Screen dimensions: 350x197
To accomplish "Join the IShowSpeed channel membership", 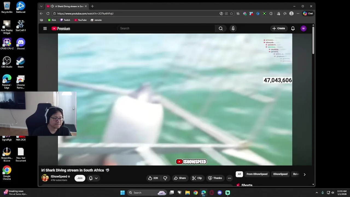I will (x=80, y=178).
